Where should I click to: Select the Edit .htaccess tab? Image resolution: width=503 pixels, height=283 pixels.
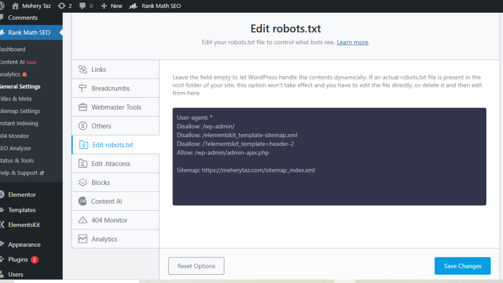point(115,164)
